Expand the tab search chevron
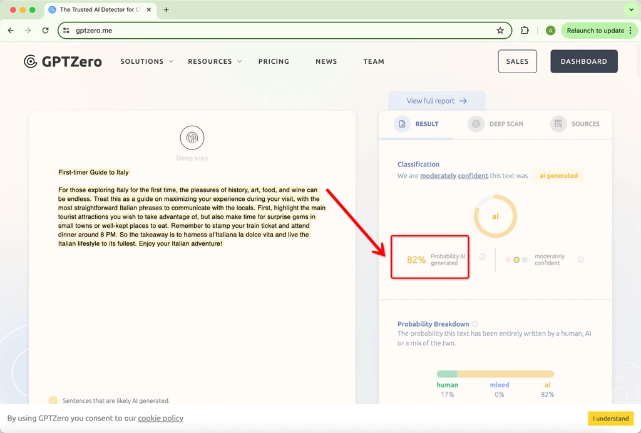The image size is (641, 433). pyautogui.click(x=631, y=9)
